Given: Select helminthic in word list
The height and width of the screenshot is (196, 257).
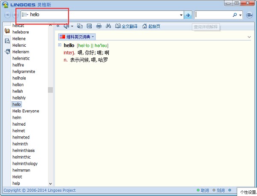Looking at the screenshot, I should click(21, 157).
